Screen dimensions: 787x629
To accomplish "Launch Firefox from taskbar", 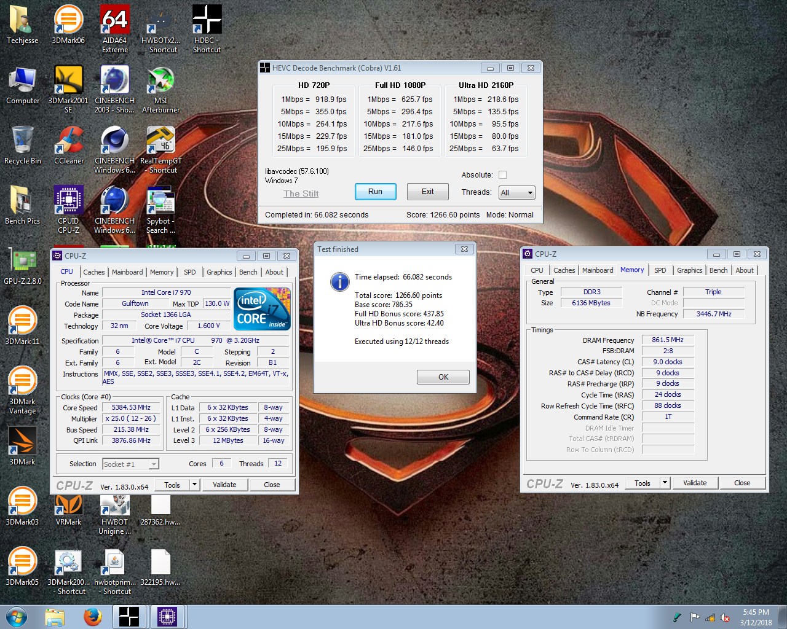I will 93,617.
